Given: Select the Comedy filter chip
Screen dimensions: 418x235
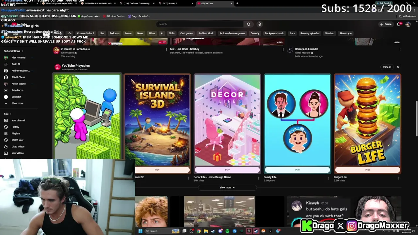Looking at the screenshot, I should pyautogui.click(x=255, y=33).
